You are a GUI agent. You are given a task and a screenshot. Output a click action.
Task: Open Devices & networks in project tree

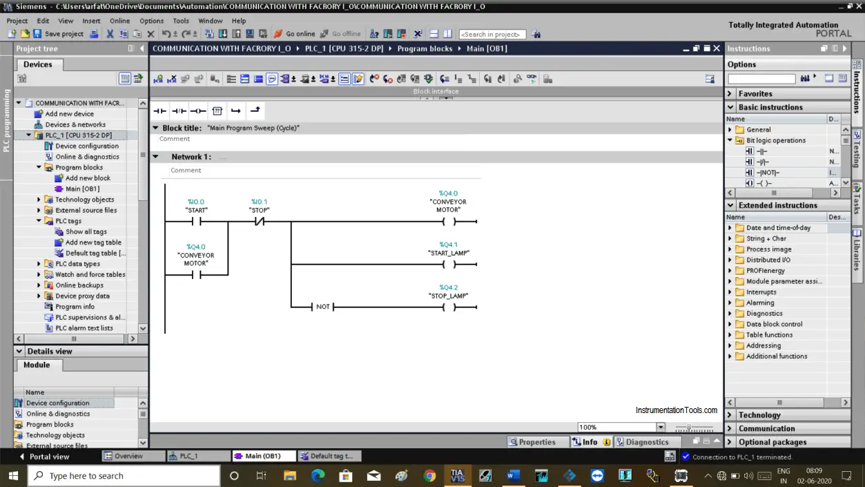click(x=75, y=125)
